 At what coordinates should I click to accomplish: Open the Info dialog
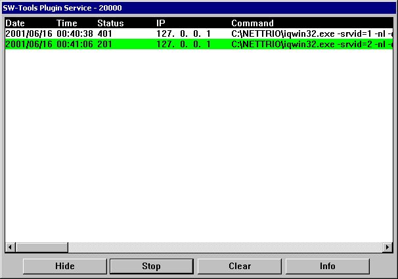327,266
